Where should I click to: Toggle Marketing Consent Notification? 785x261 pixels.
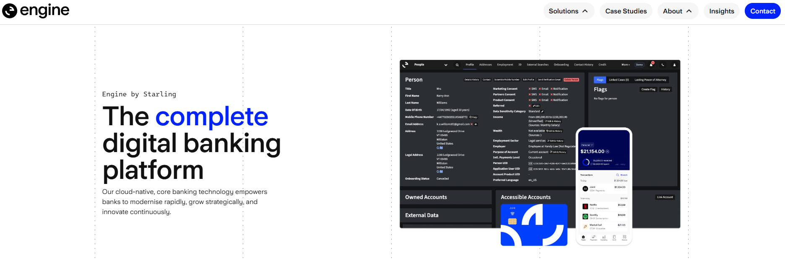559,89
